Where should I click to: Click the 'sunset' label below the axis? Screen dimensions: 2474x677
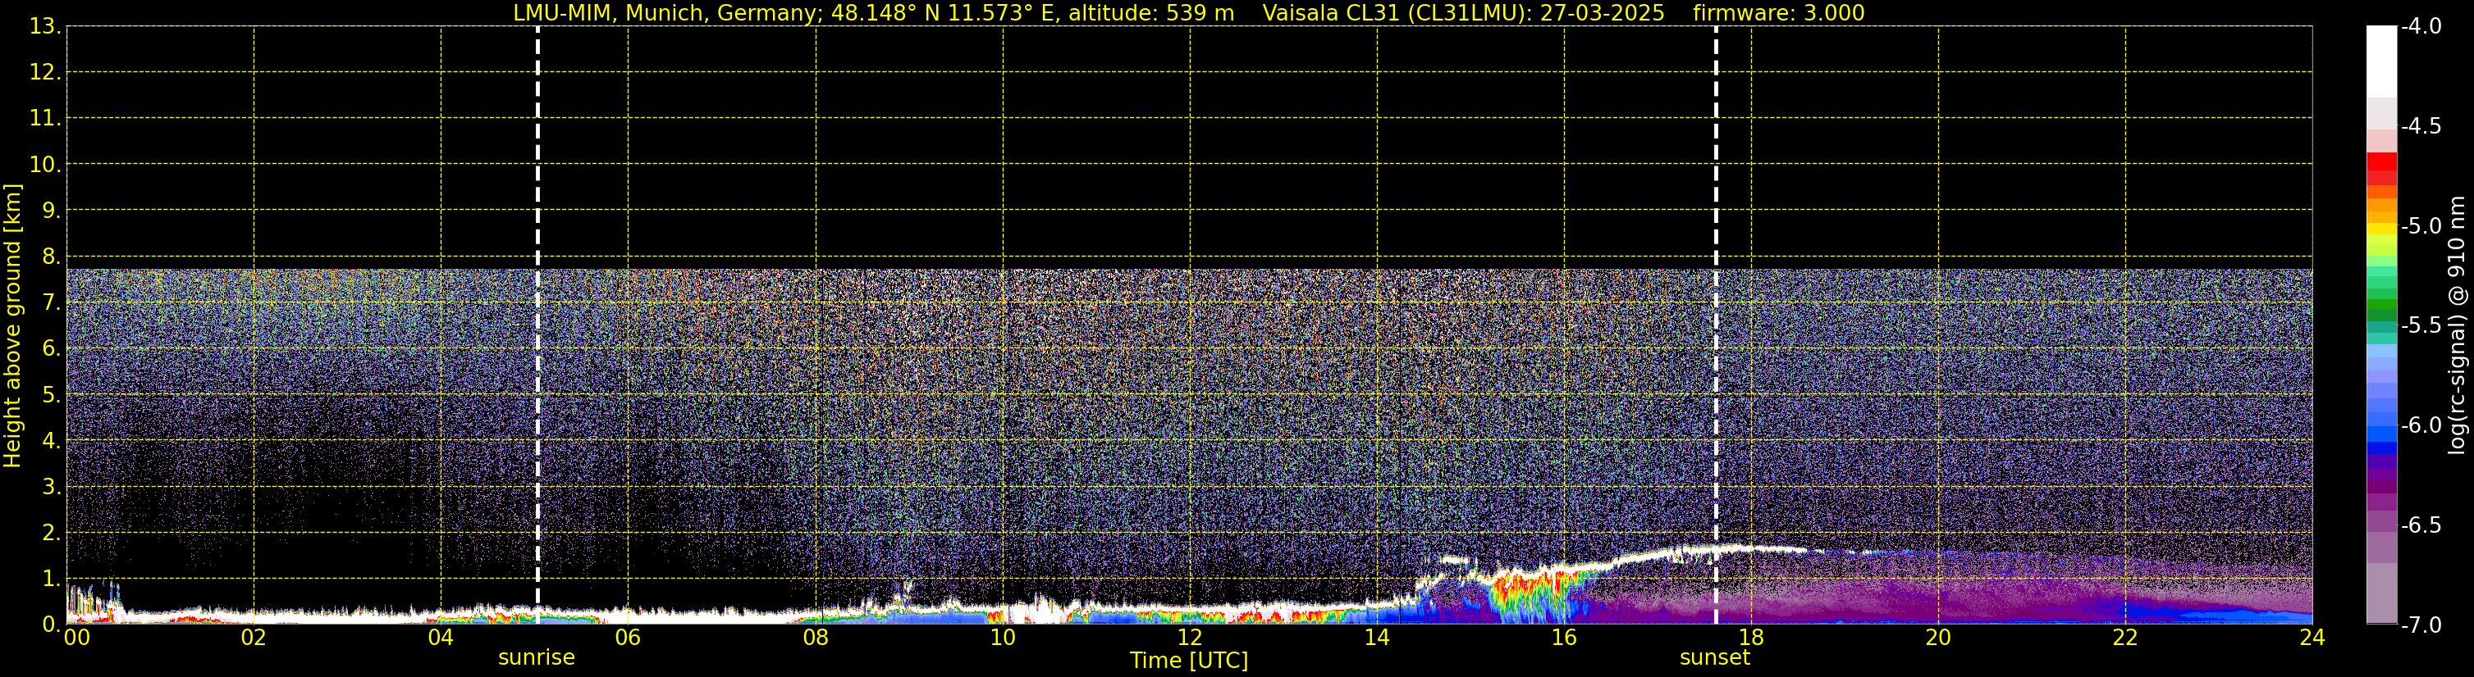[1714, 658]
